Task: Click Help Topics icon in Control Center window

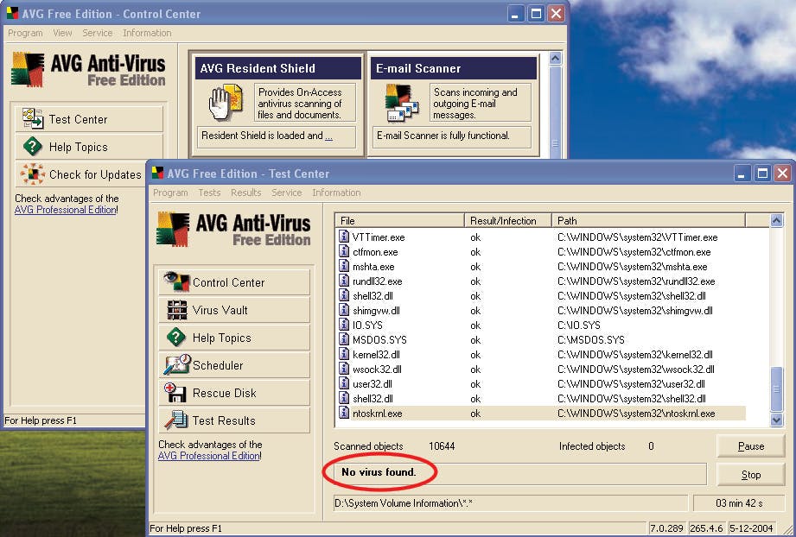Action: coord(33,147)
